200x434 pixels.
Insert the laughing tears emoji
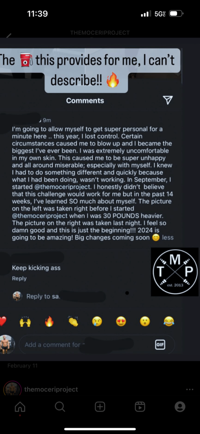click(x=169, y=322)
